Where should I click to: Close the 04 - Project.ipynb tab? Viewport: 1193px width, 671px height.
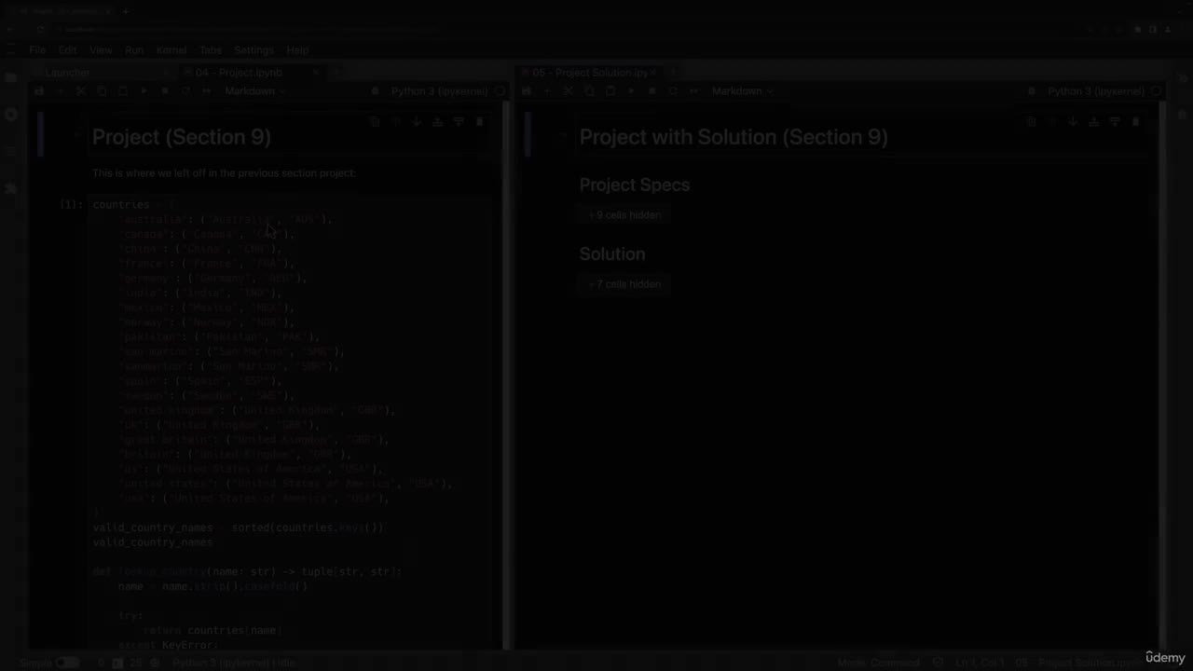(x=316, y=73)
